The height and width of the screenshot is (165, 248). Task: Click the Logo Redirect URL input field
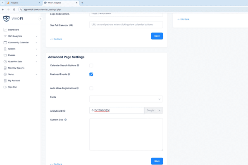[126, 15]
